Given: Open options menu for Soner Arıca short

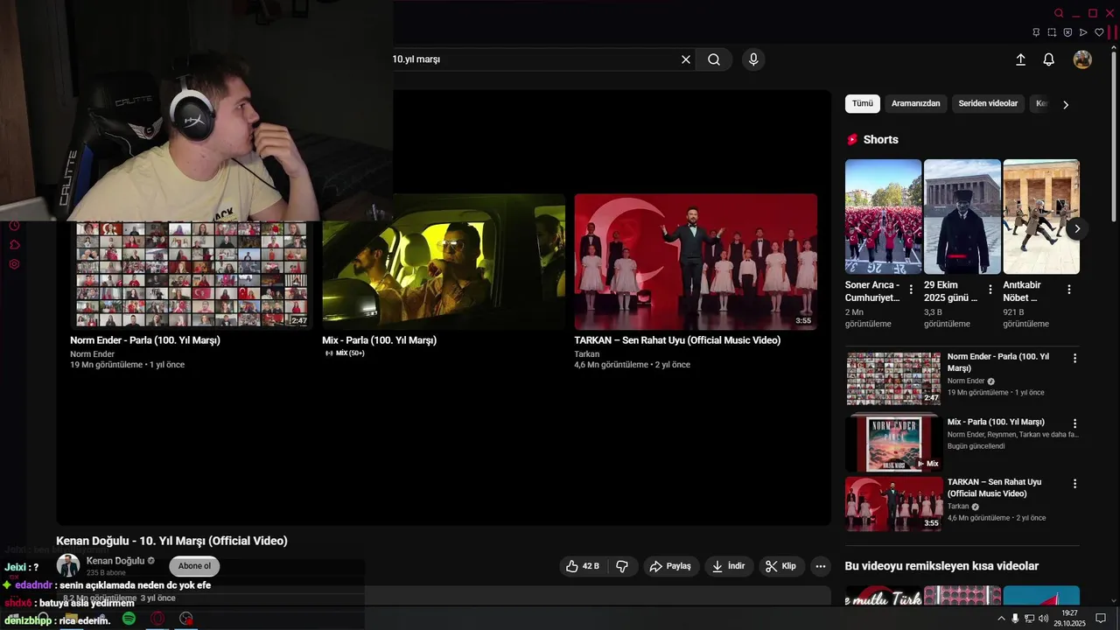Looking at the screenshot, I should click(x=911, y=289).
